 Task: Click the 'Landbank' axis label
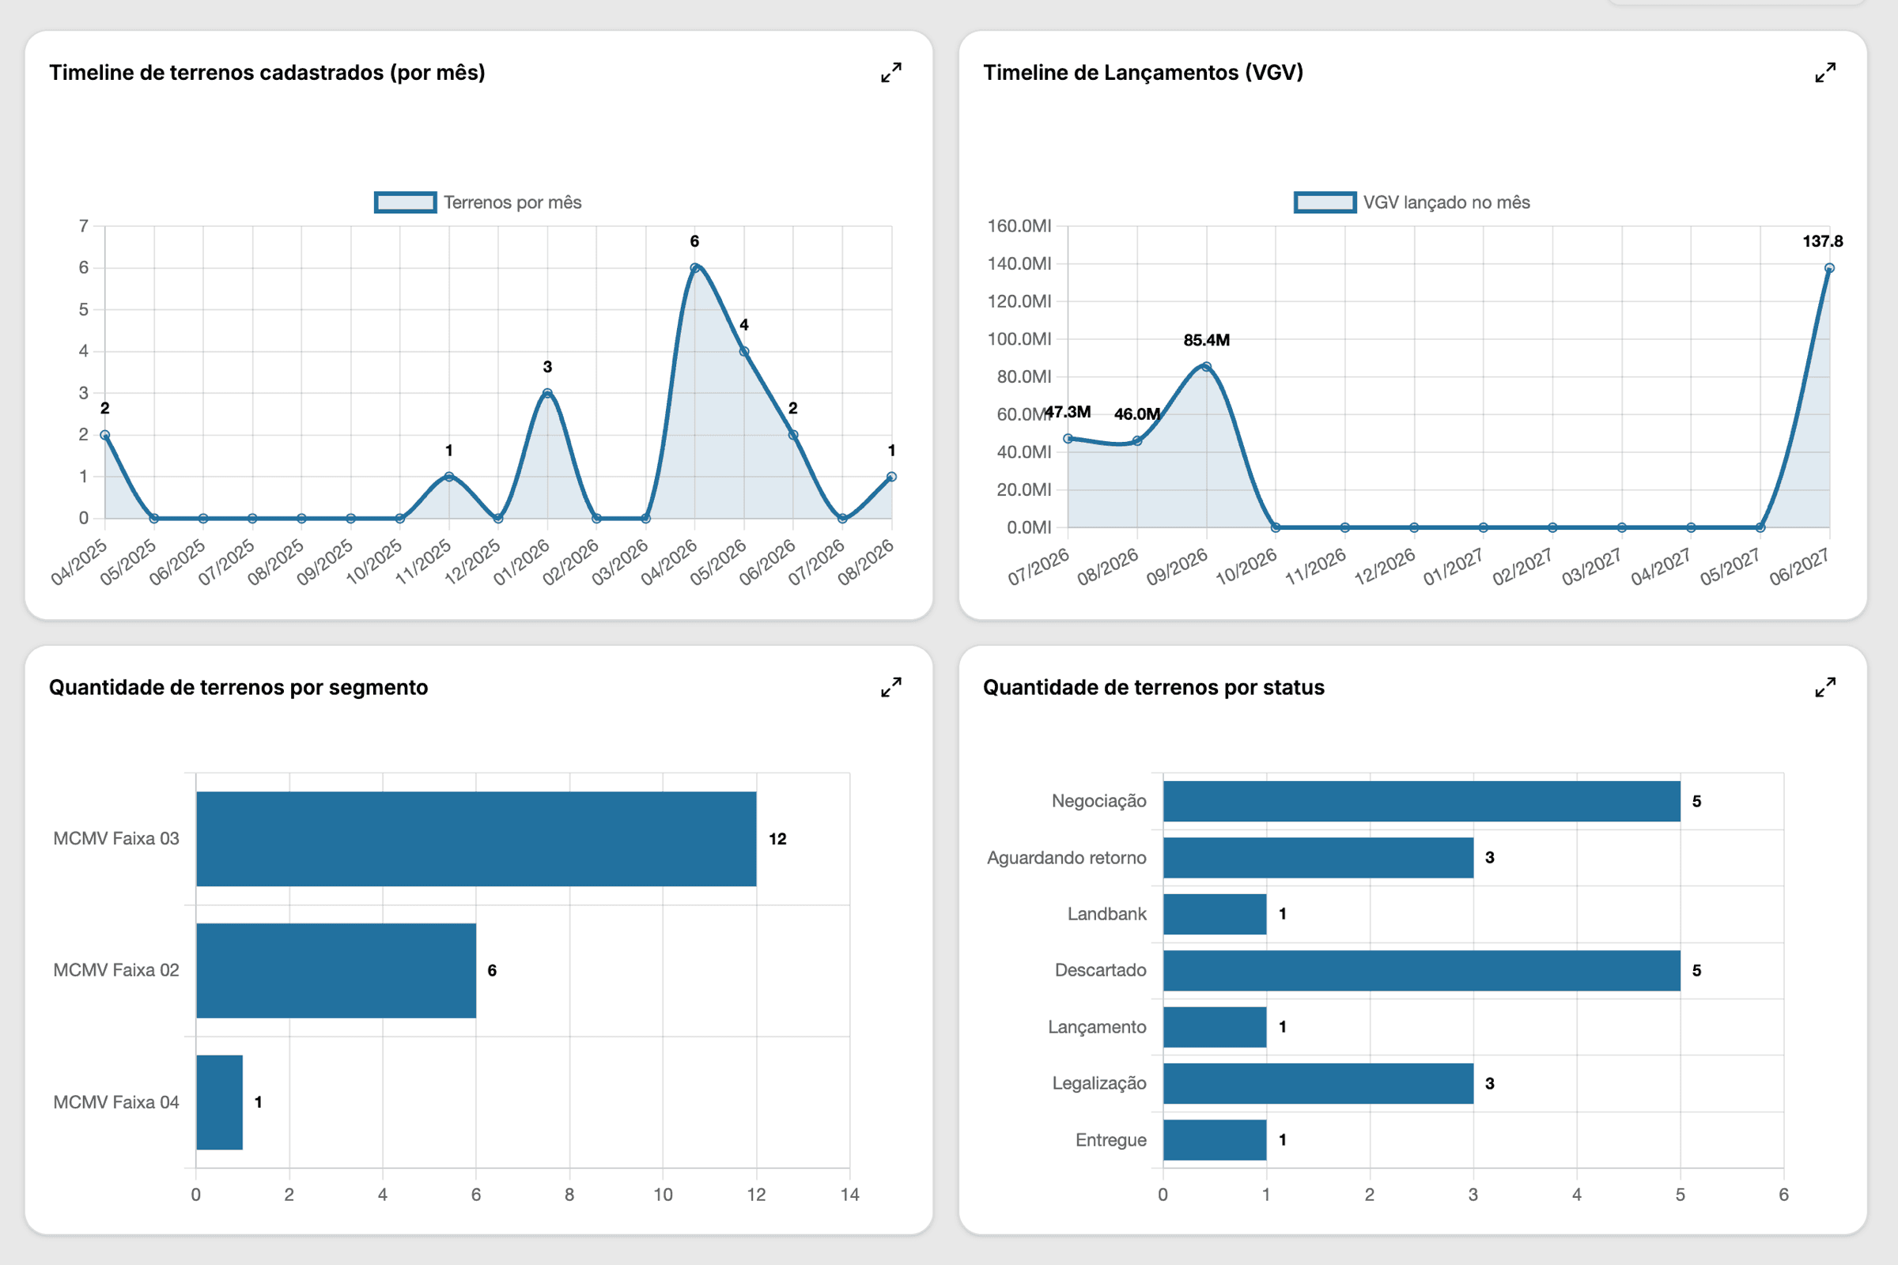(x=1106, y=914)
